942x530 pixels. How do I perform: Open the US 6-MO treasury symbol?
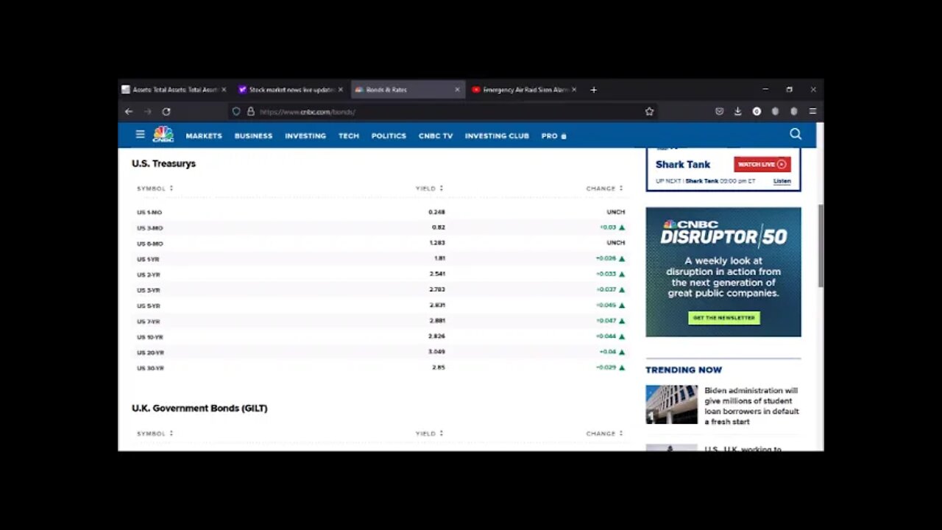[149, 244]
